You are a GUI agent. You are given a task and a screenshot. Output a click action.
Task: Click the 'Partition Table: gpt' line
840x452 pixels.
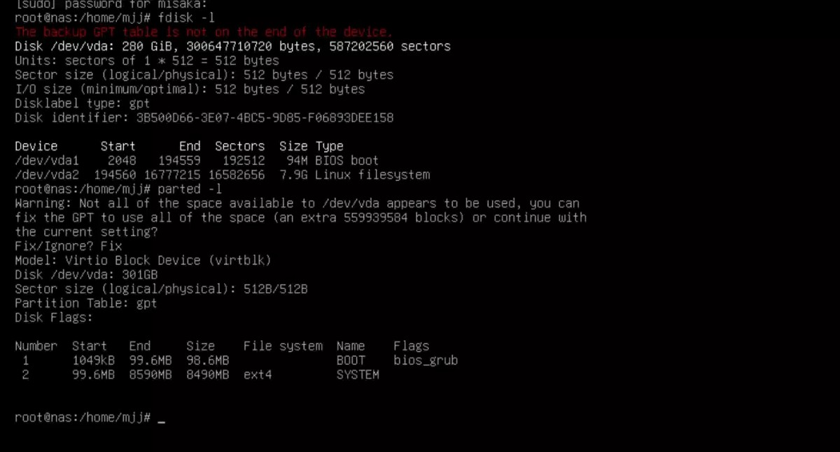click(x=86, y=303)
